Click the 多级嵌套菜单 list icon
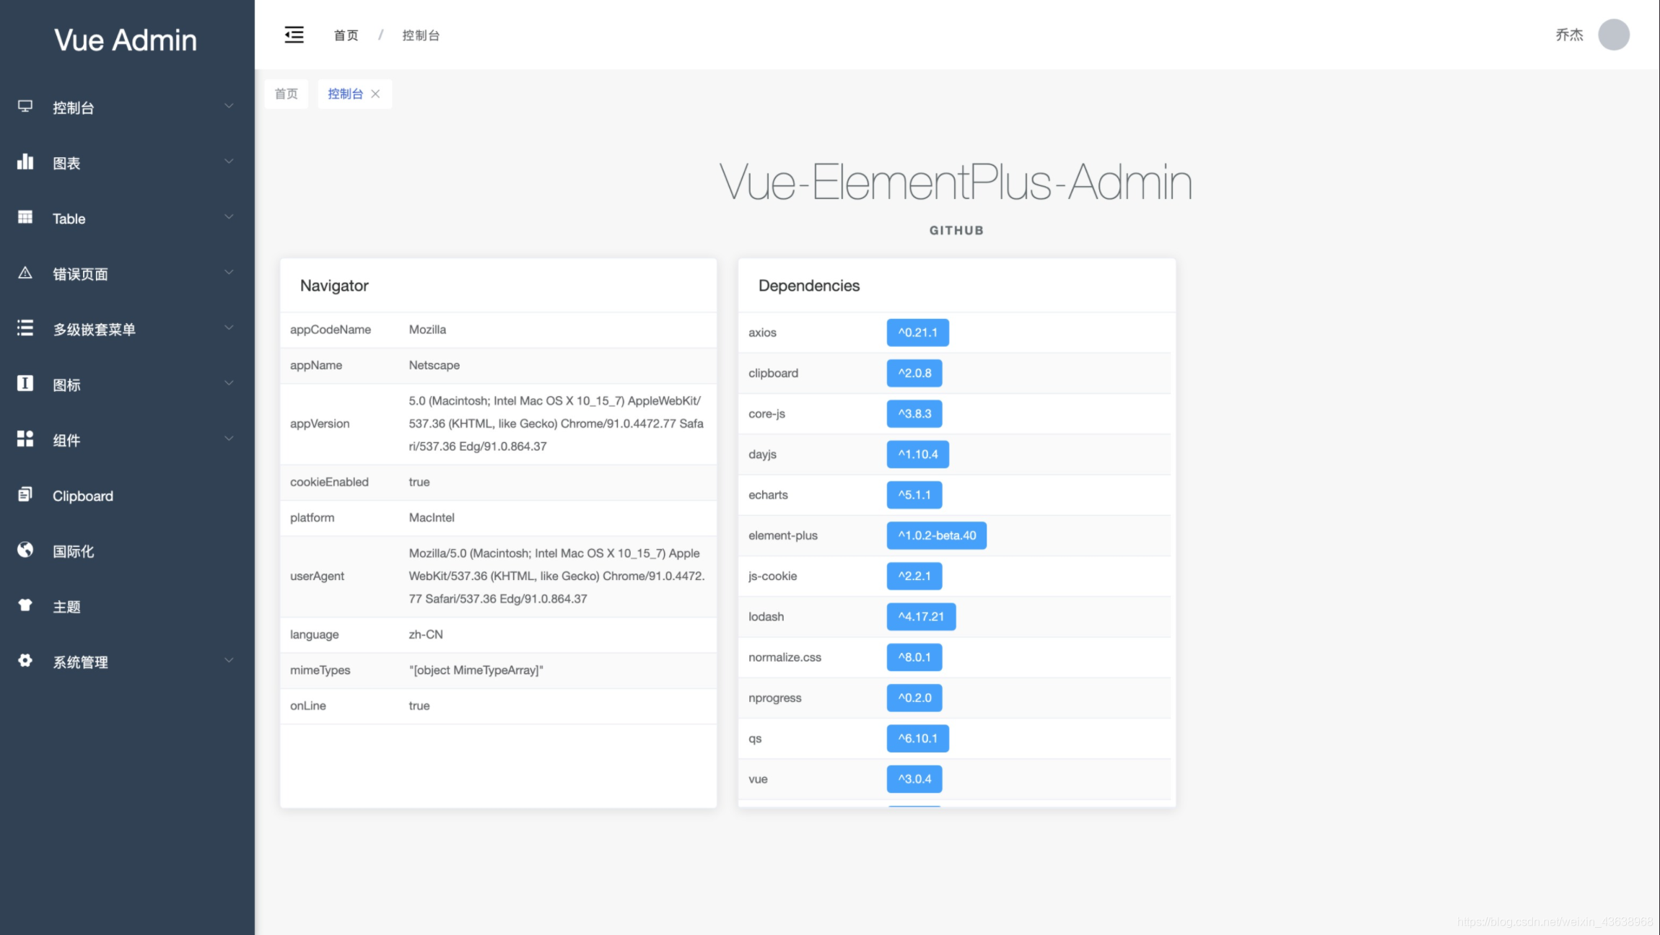 point(25,328)
